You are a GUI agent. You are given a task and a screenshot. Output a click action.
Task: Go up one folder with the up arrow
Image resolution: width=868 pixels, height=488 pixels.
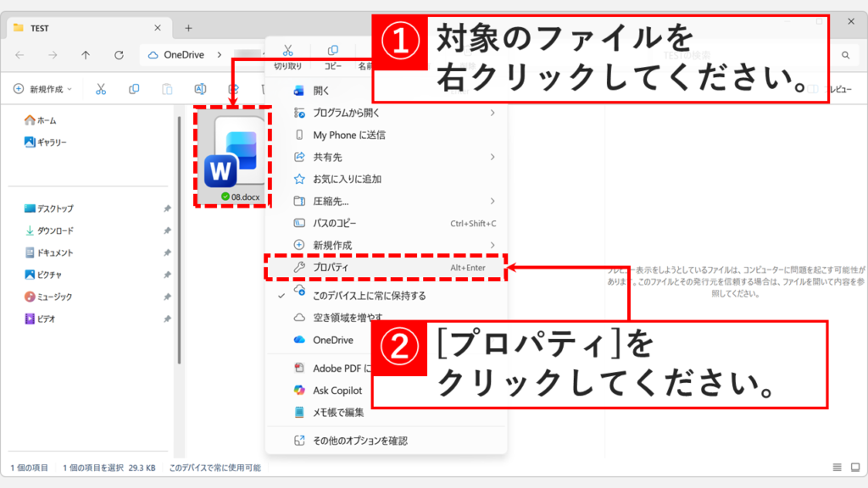(86, 55)
